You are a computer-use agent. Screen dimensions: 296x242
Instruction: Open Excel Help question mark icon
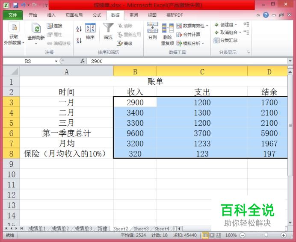coord(266,15)
